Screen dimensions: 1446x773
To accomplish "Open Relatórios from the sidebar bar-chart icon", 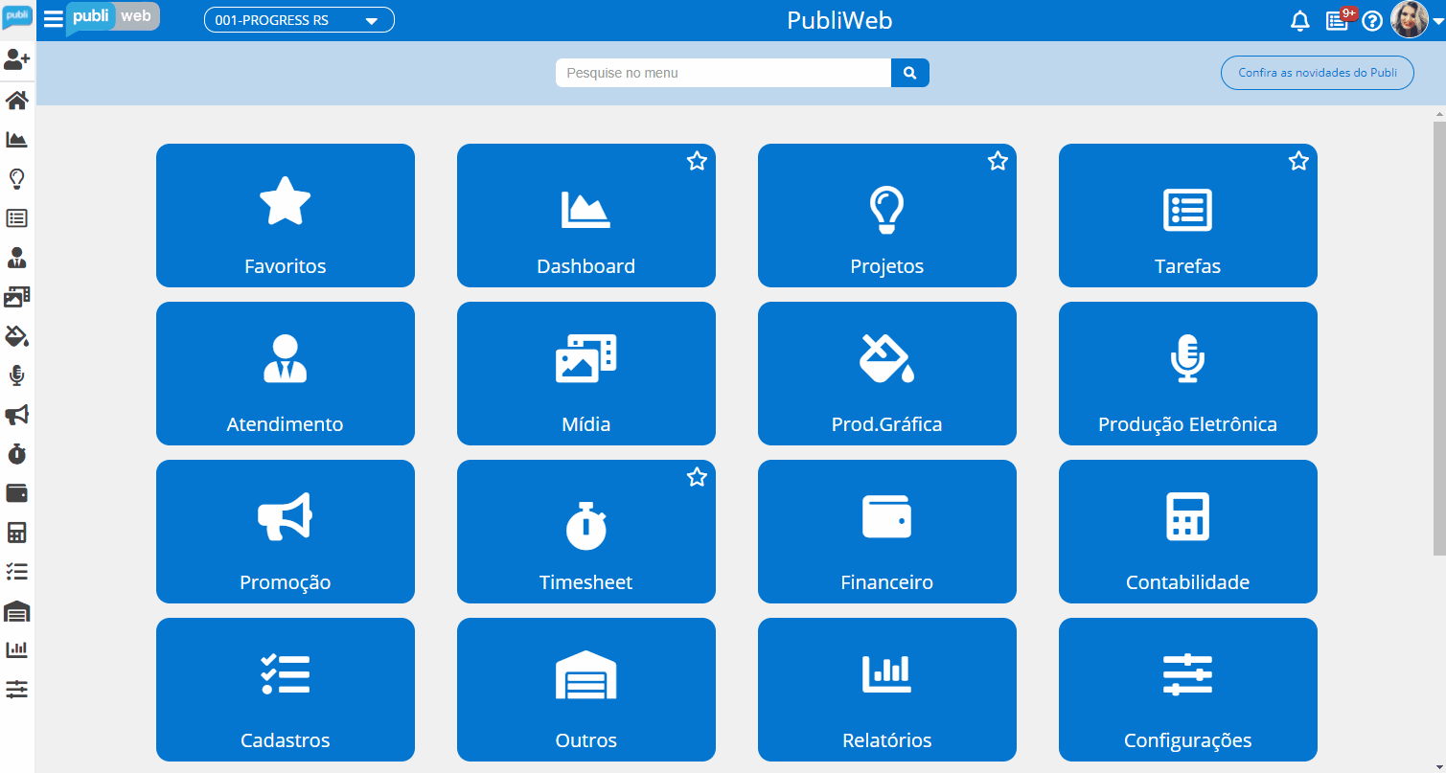I will click(16, 649).
